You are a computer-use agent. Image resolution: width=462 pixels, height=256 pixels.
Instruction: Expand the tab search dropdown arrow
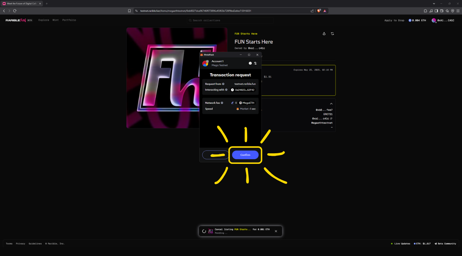tap(434, 3)
